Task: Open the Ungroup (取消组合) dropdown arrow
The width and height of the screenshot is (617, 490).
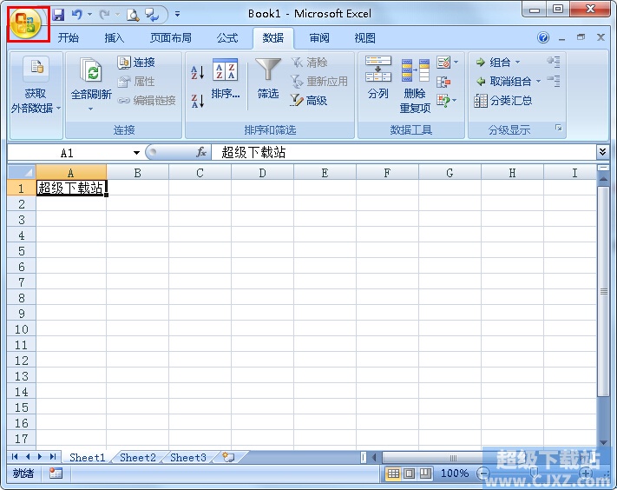Action: [x=538, y=81]
